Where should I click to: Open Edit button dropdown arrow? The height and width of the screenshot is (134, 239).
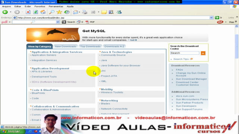pyautogui.click(x=99, y=12)
